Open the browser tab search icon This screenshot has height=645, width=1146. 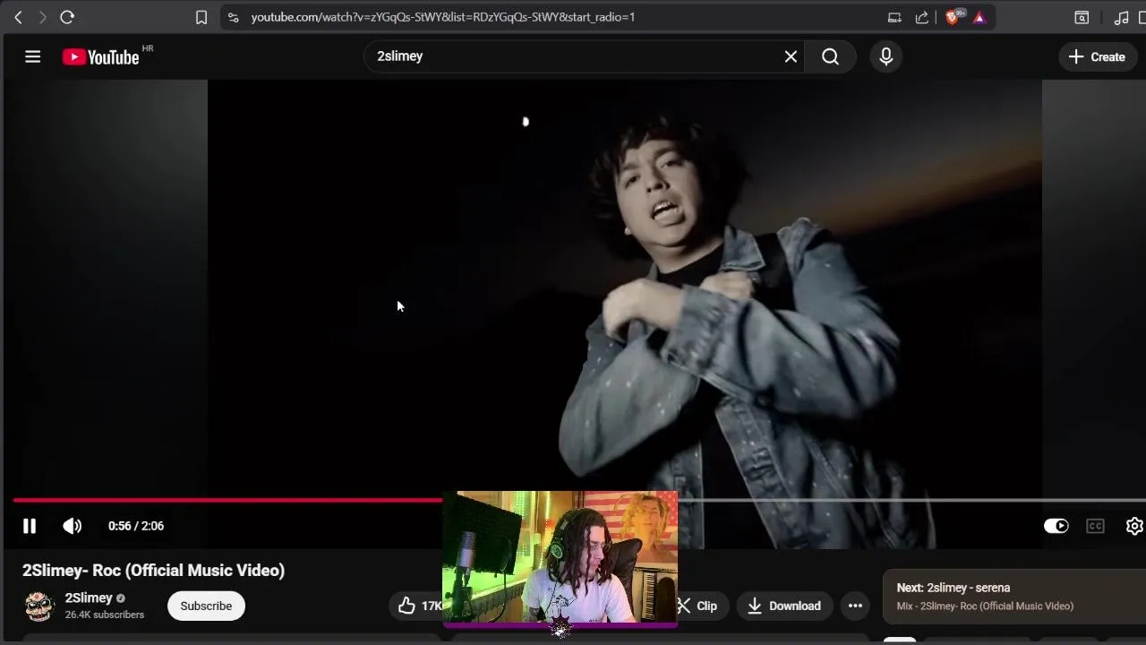coord(1082,17)
